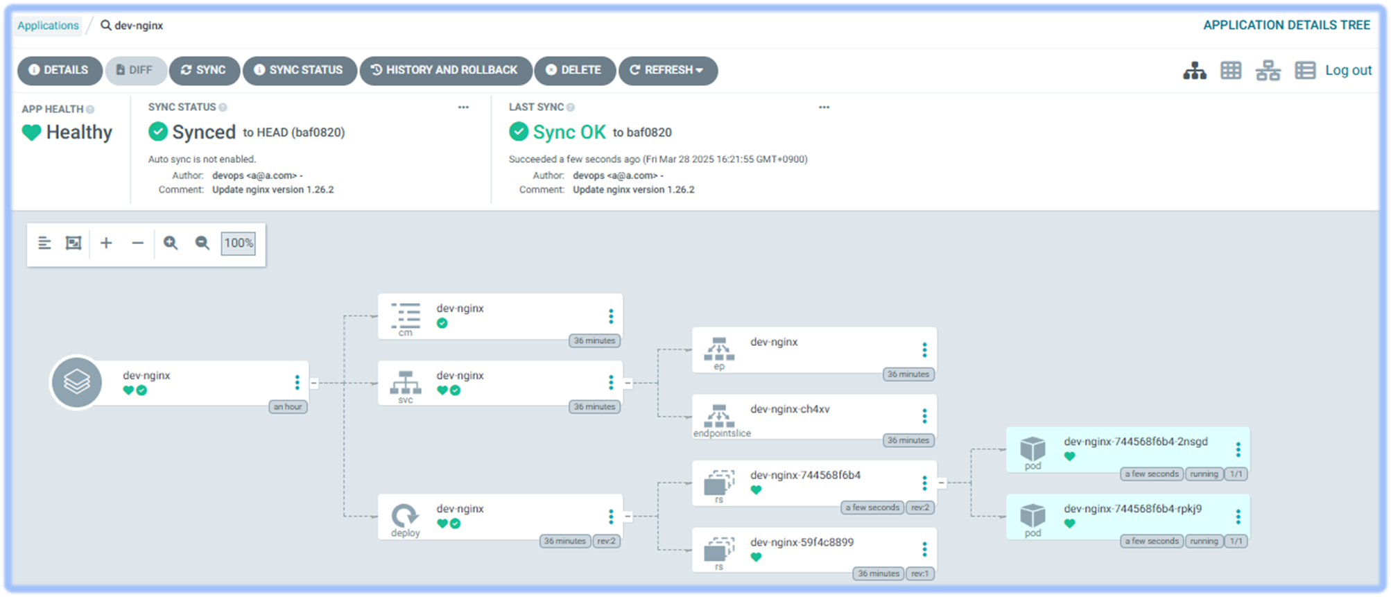This screenshot has width=1391, height=597.
Task: Go to Applications breadcrumb link
Action: [x=48, y=26]
